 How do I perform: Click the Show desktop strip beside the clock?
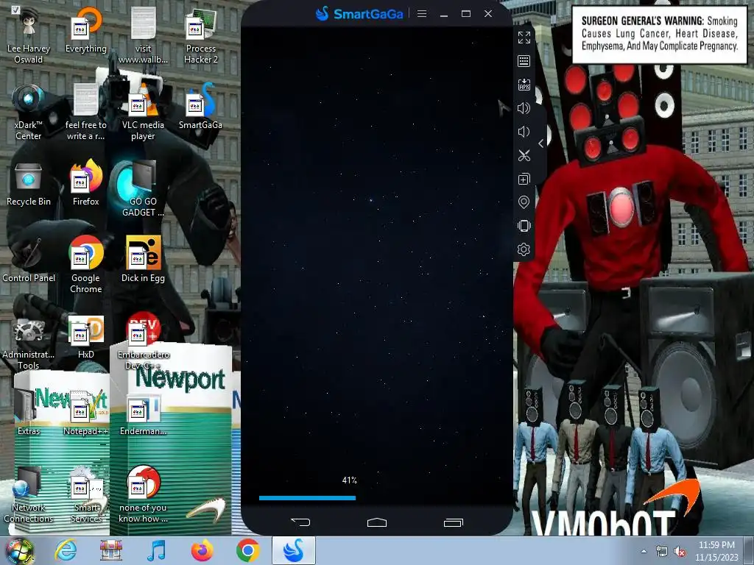click(x=749, y=550)
